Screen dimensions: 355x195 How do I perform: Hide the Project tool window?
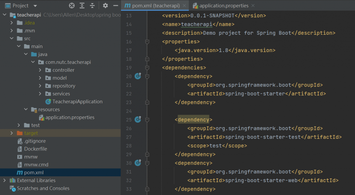pos(116,6)
